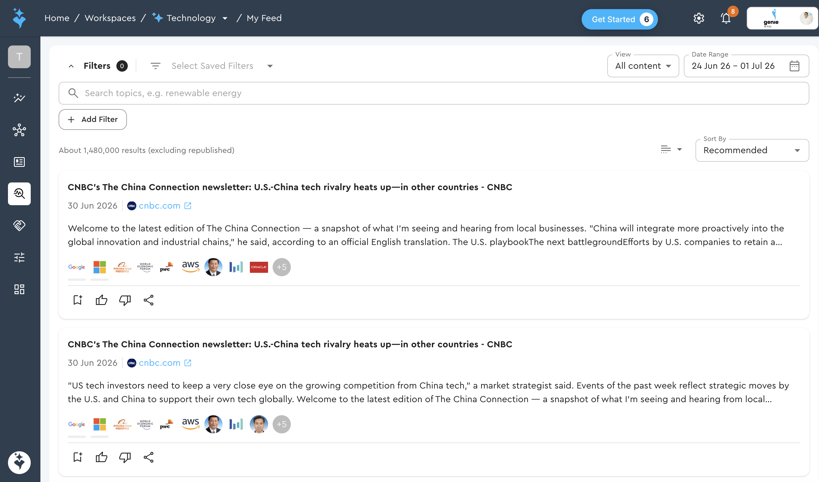
Task: Click Alibaba logo in first article
Action: (122, 267)
